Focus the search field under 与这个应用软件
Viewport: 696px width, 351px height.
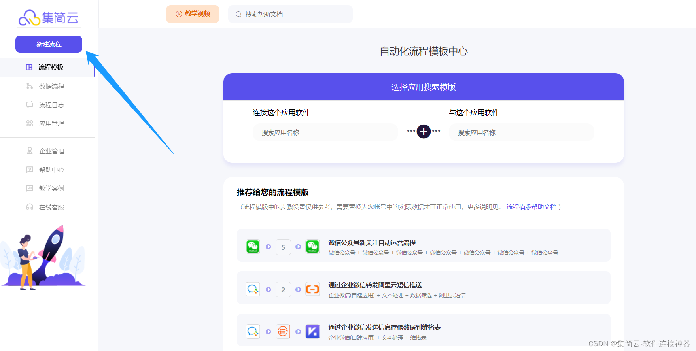(x=521, y=132)
